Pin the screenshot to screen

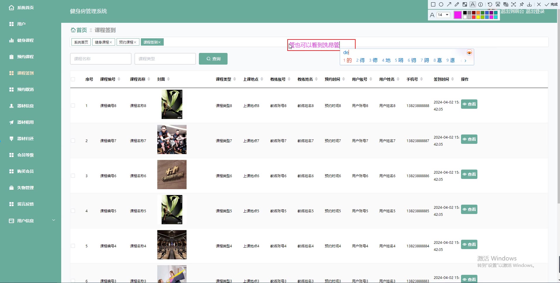coord(522,4)
